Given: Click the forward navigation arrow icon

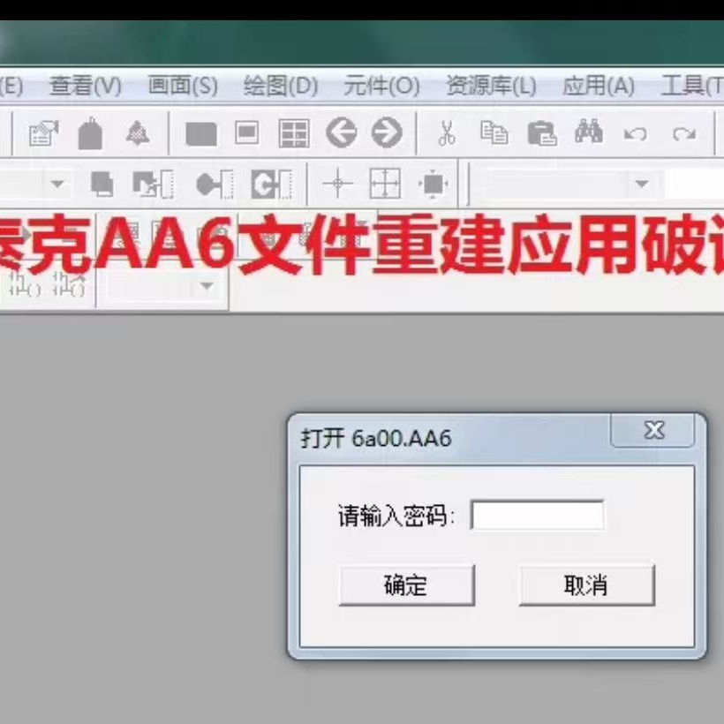Looking at the screenshot, I should point(387,134).
